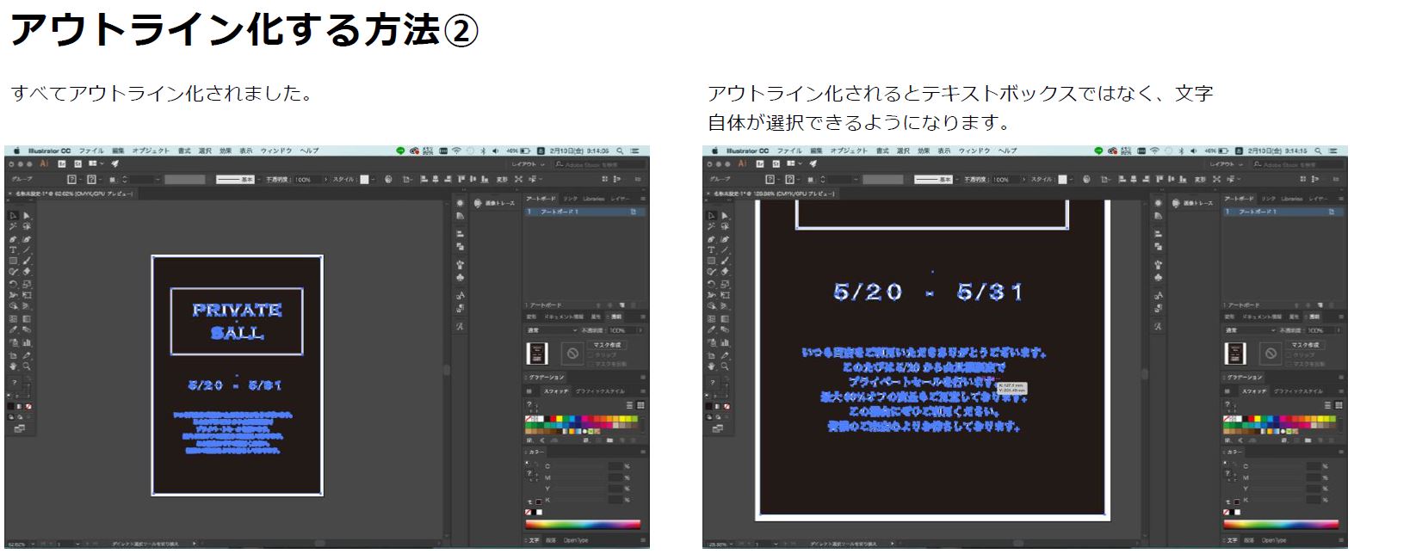Pick a color from spectrum bar, right screenshot
The image size is (1422, 554).
1281,524
